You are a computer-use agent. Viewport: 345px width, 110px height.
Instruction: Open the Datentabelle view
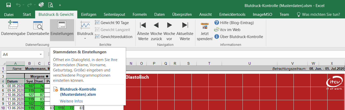tap(38, 30)
